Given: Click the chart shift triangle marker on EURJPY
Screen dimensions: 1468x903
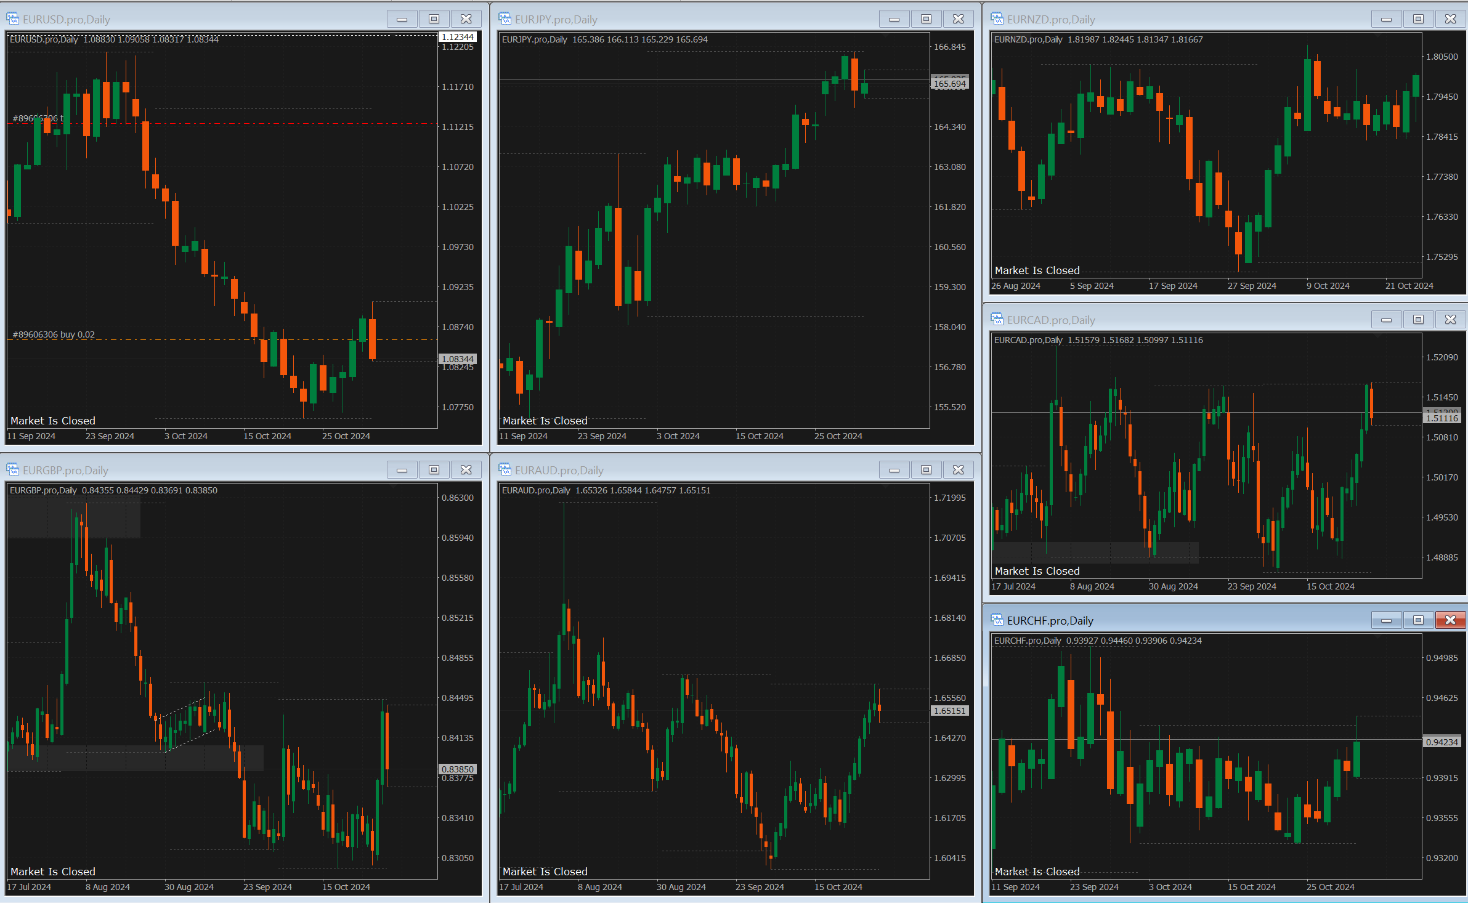Looking at the screenshot, I should tap(885, 36).
